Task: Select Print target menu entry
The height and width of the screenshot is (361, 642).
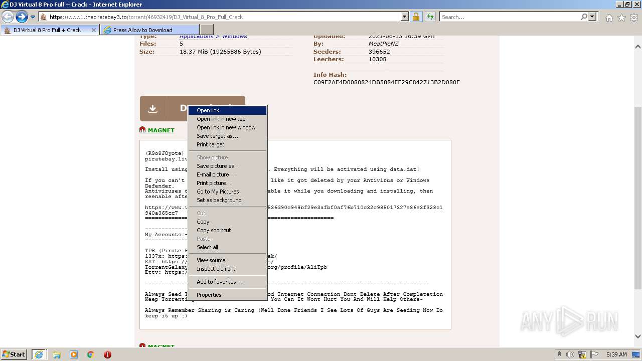Action: pos(227,144)
